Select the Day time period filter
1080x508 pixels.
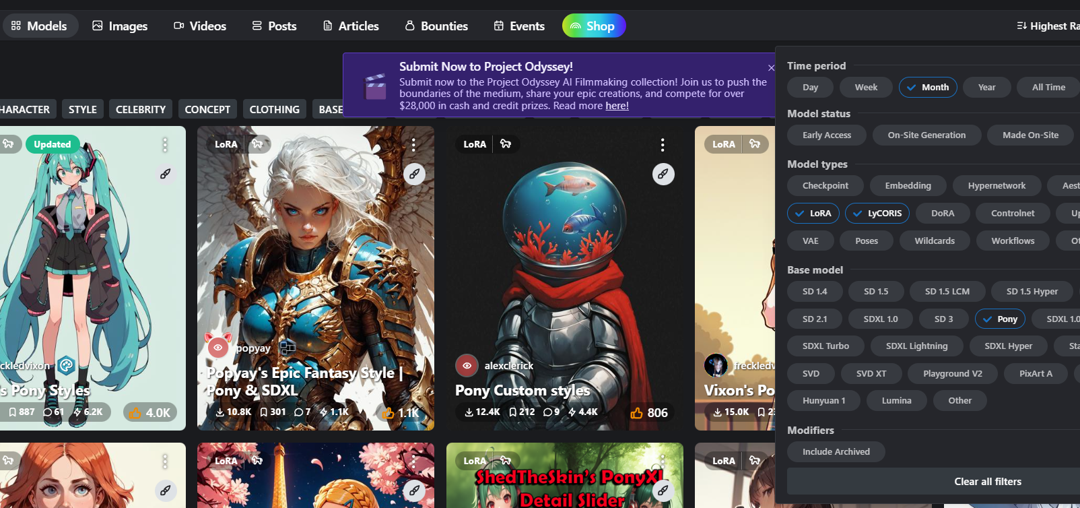point(810,87)
